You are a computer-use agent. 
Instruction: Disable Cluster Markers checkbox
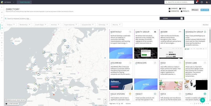tap(6, 104)
